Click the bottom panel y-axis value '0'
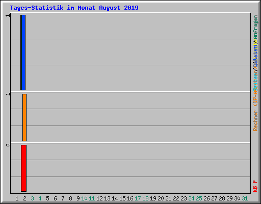The image size is (261, 204). 8,145
